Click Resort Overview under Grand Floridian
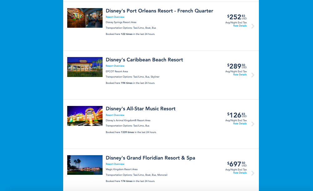This screenshot has height=191, width=313. tap(115, 164)
